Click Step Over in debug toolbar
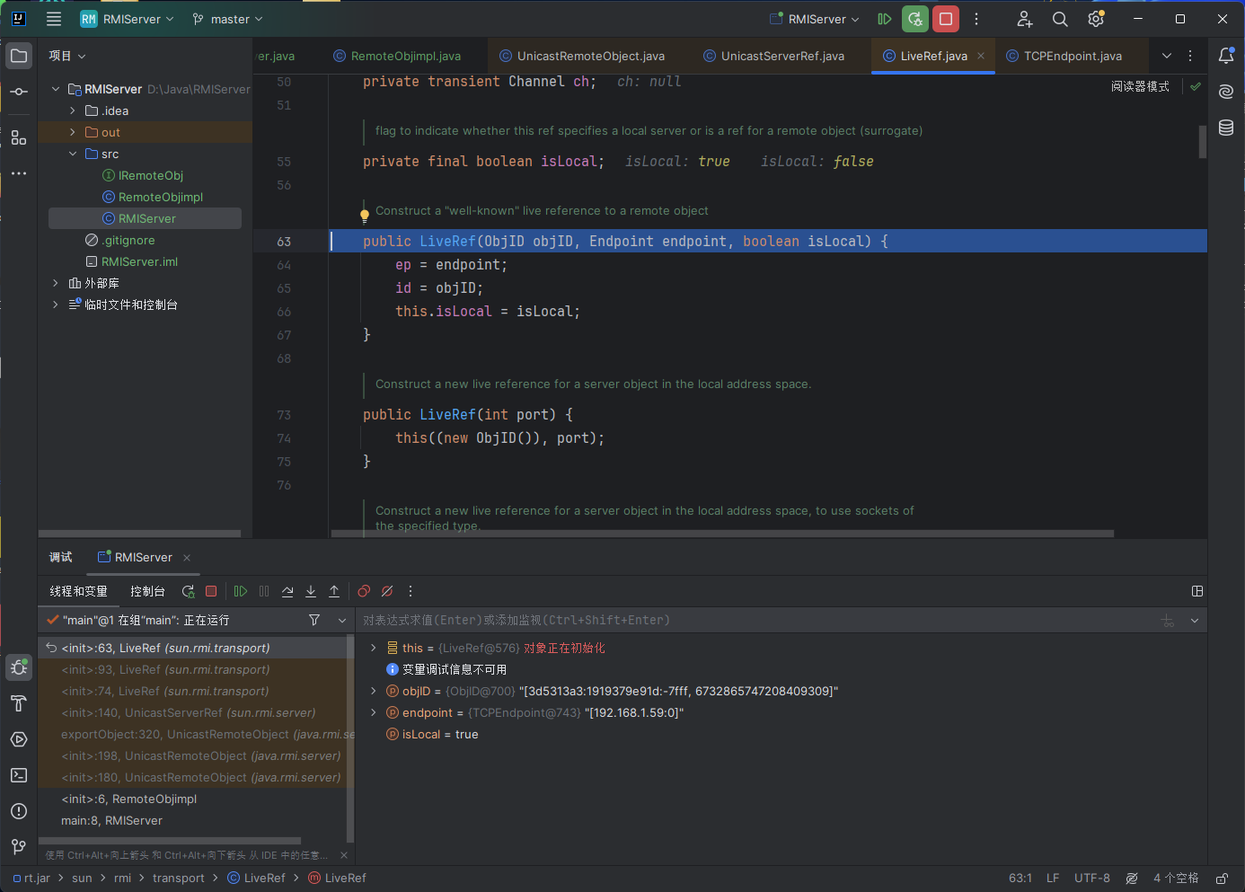This screenshot has height=892, width=1245. [x=287, y=591]
